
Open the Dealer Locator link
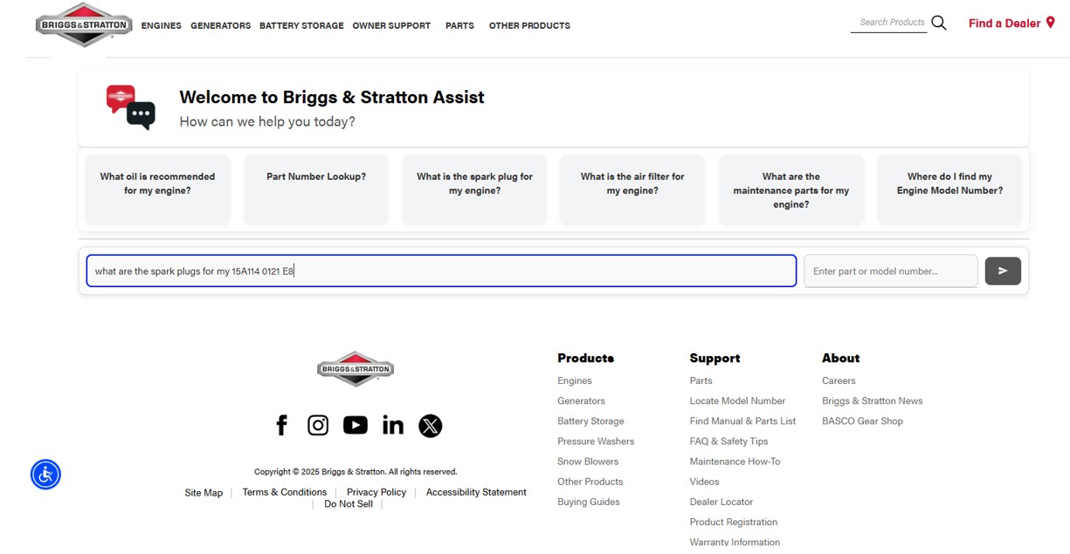721,502
